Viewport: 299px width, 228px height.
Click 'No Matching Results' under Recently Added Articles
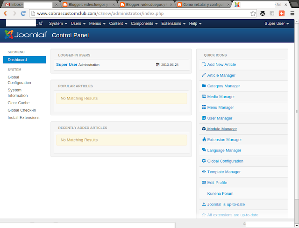click(x=79, y=140)
